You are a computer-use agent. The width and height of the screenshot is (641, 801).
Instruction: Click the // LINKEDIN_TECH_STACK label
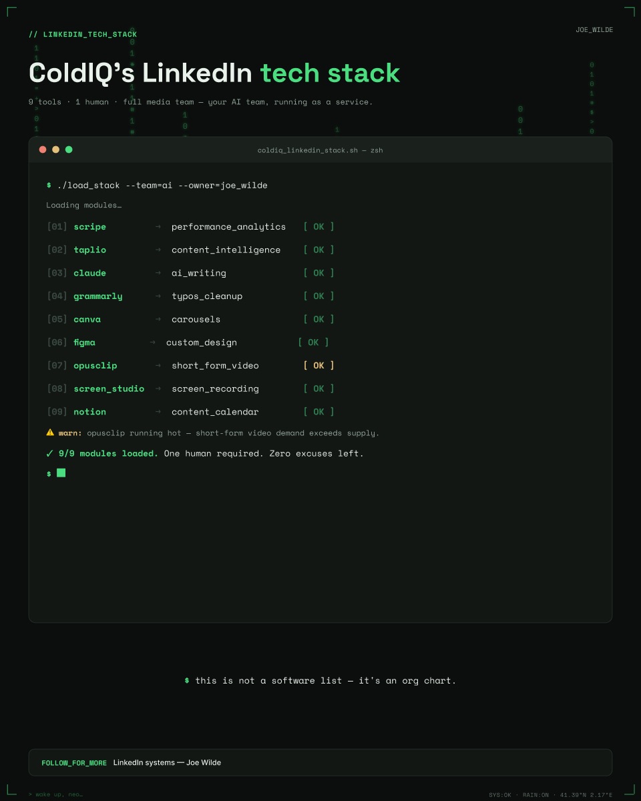point(83,34)
